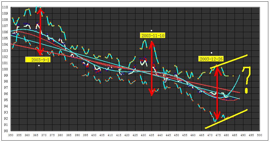Select y-axis value 99
The image size is (270, 142).
point(6,76)
